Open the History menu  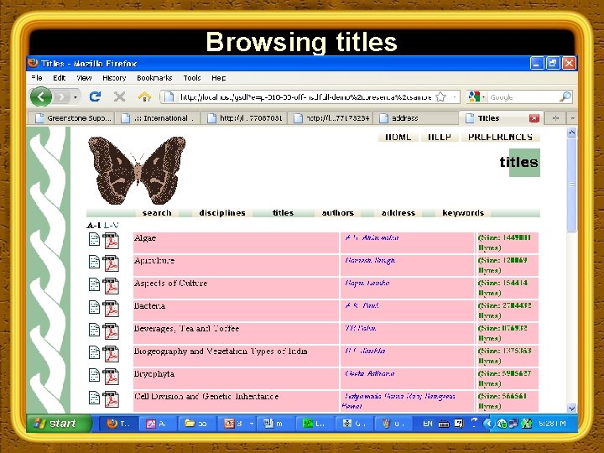click(x=114, y=78)
